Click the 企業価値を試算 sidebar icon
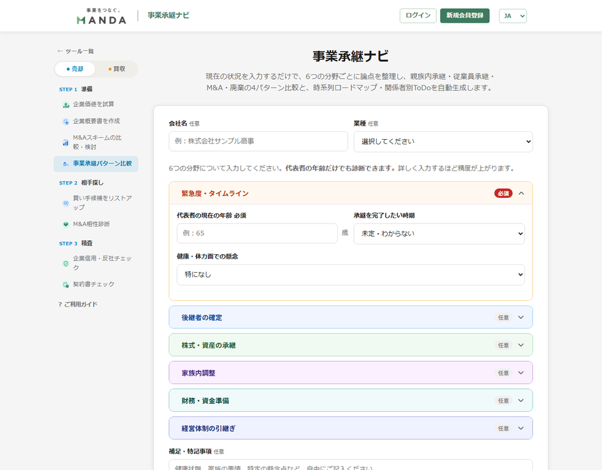Image resolution: width=602 pixels, height=470 pixels. click(x=66, y=105)
